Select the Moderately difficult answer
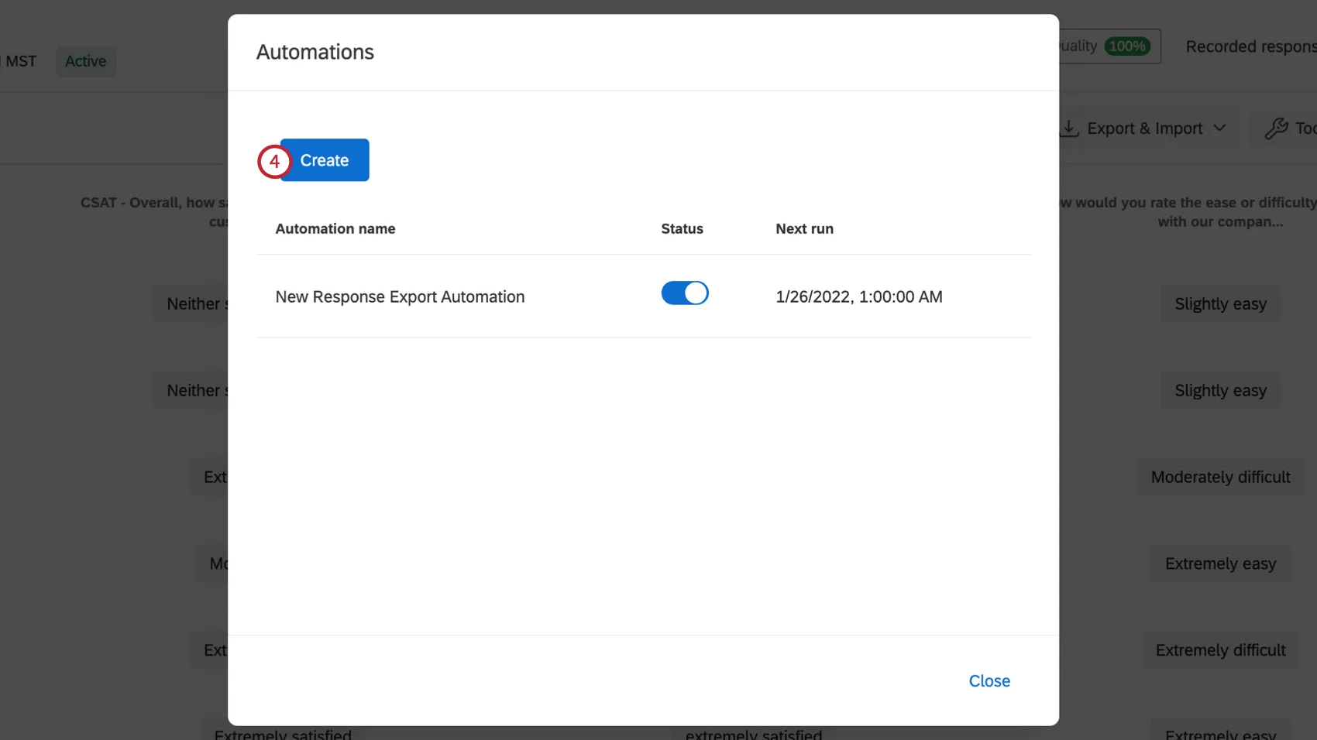 coord(1220,476)
